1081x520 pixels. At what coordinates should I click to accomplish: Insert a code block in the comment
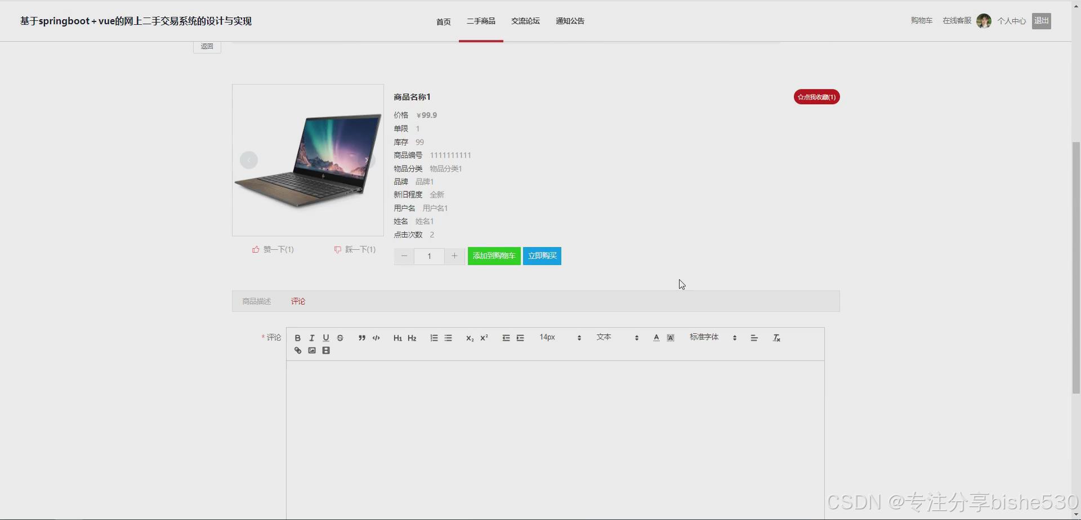pyautogui.click(x=376, y=338)
